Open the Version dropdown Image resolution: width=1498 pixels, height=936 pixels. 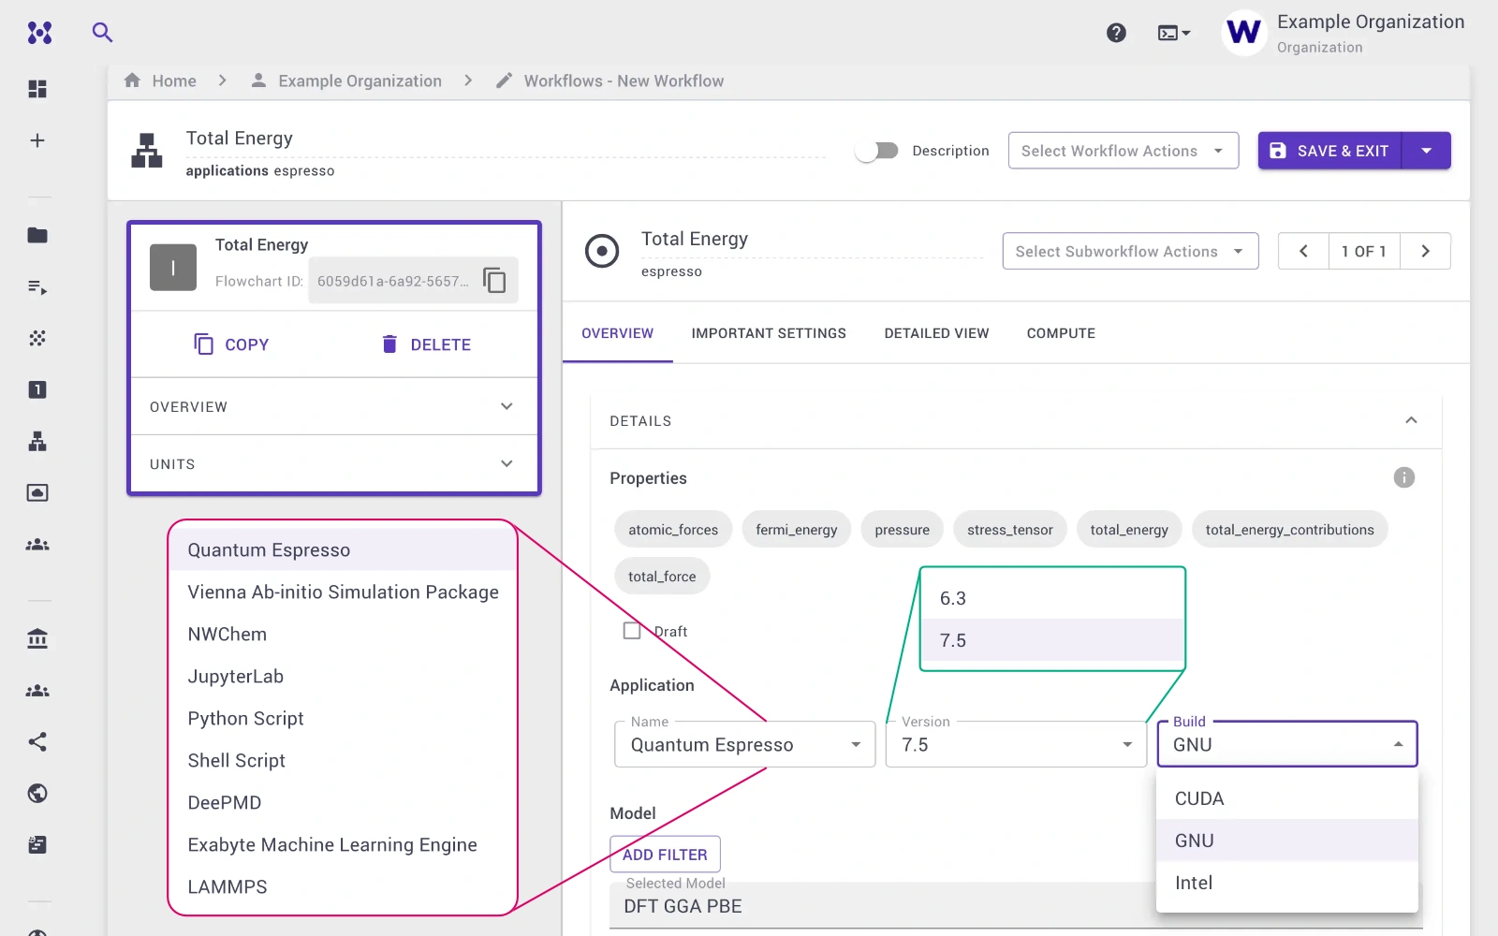pyautogui.click(x=1016, y=744)
